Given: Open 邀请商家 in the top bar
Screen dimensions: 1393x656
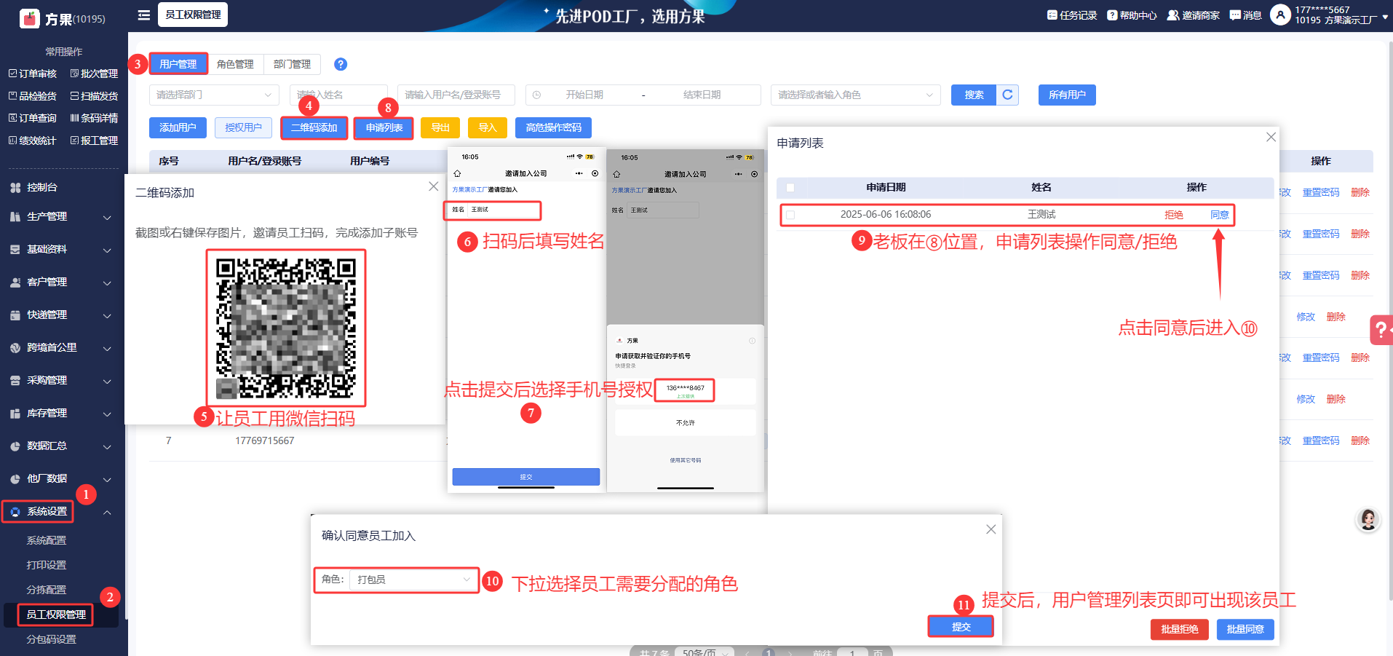Looking at the screenshot, I should [1194, 15].
